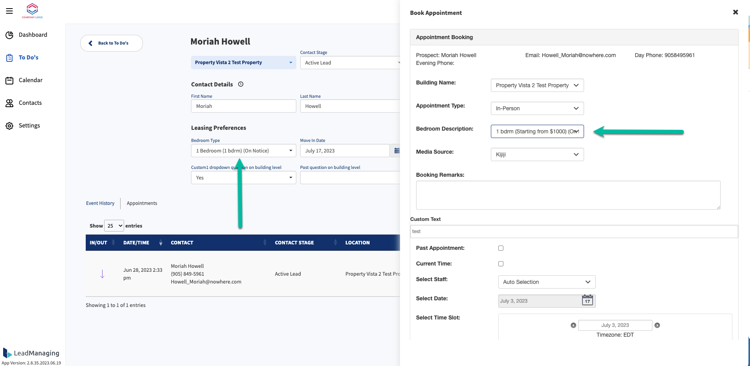The image size is (750, 366).
Task: Open the hamburger menu icon
Action: point(9,11)
